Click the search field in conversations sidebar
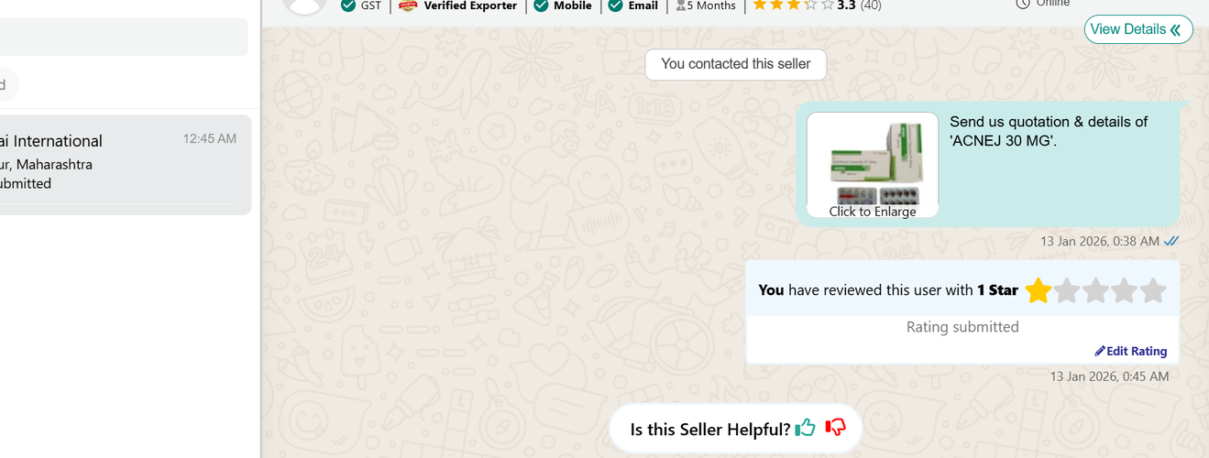 [124, 37]
